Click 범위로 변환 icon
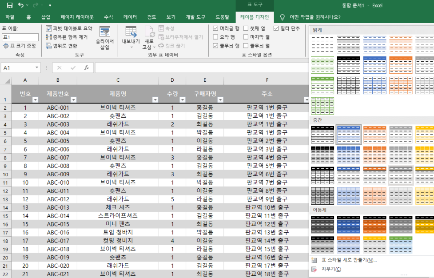The image size is (434, 278). [49, 46]
